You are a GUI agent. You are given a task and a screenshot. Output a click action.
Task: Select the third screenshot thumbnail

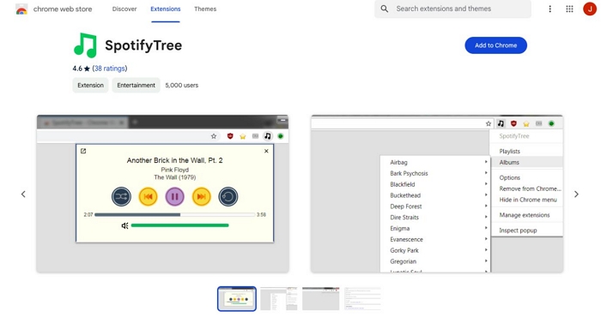coord(321,298)
